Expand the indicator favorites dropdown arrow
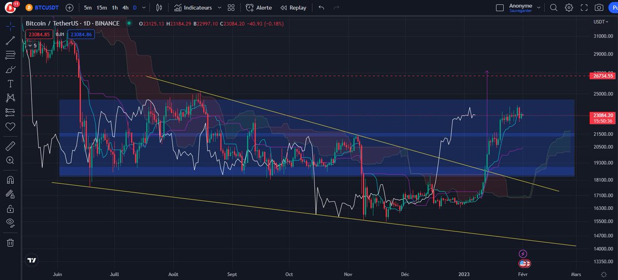 tap(219, 8)
